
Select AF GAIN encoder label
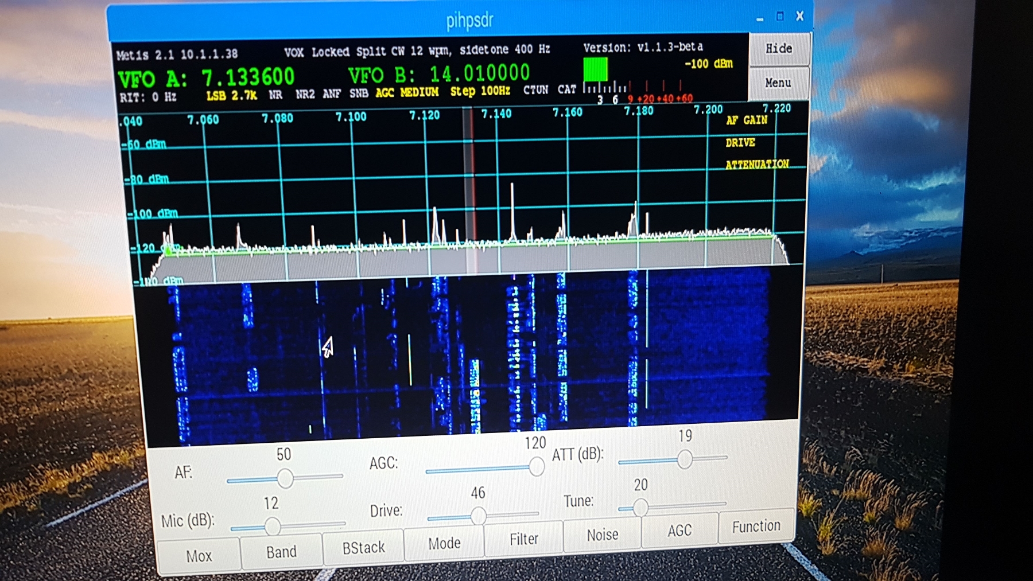tap(747, 120)
